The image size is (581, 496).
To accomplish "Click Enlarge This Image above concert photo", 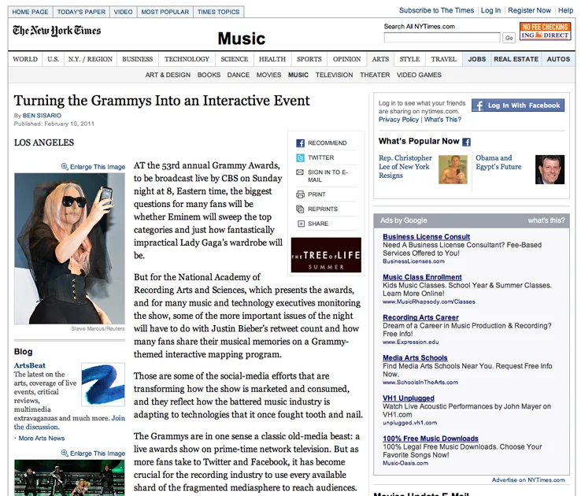I will (x=98, y=453).
